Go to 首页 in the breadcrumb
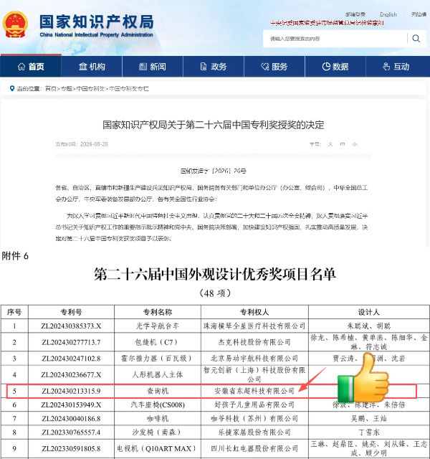The width and height of the screenshot is (430, 459). coord(51,88)
